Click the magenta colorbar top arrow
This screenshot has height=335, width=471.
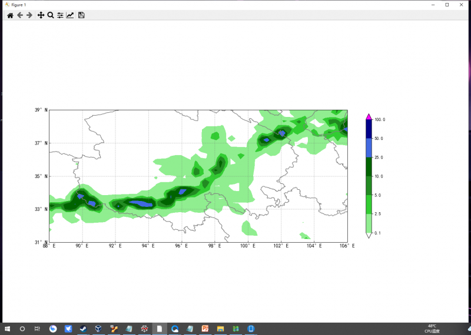click(369, 116)
